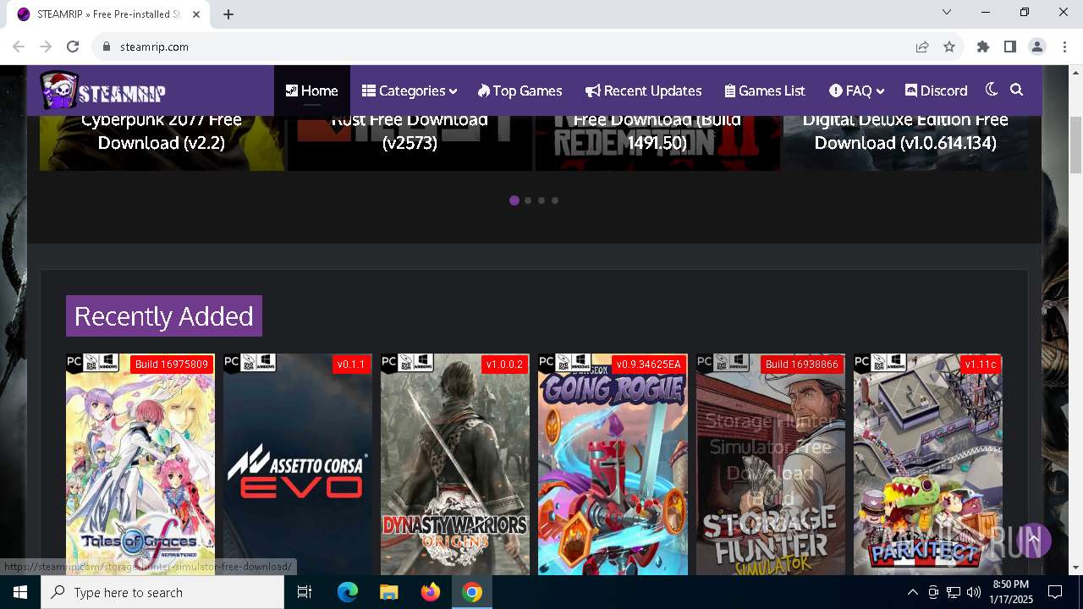Launch Firefox from taskbar
This screenshot has height=609, width=1083.
pyautogui.click(x=431, y=592)
